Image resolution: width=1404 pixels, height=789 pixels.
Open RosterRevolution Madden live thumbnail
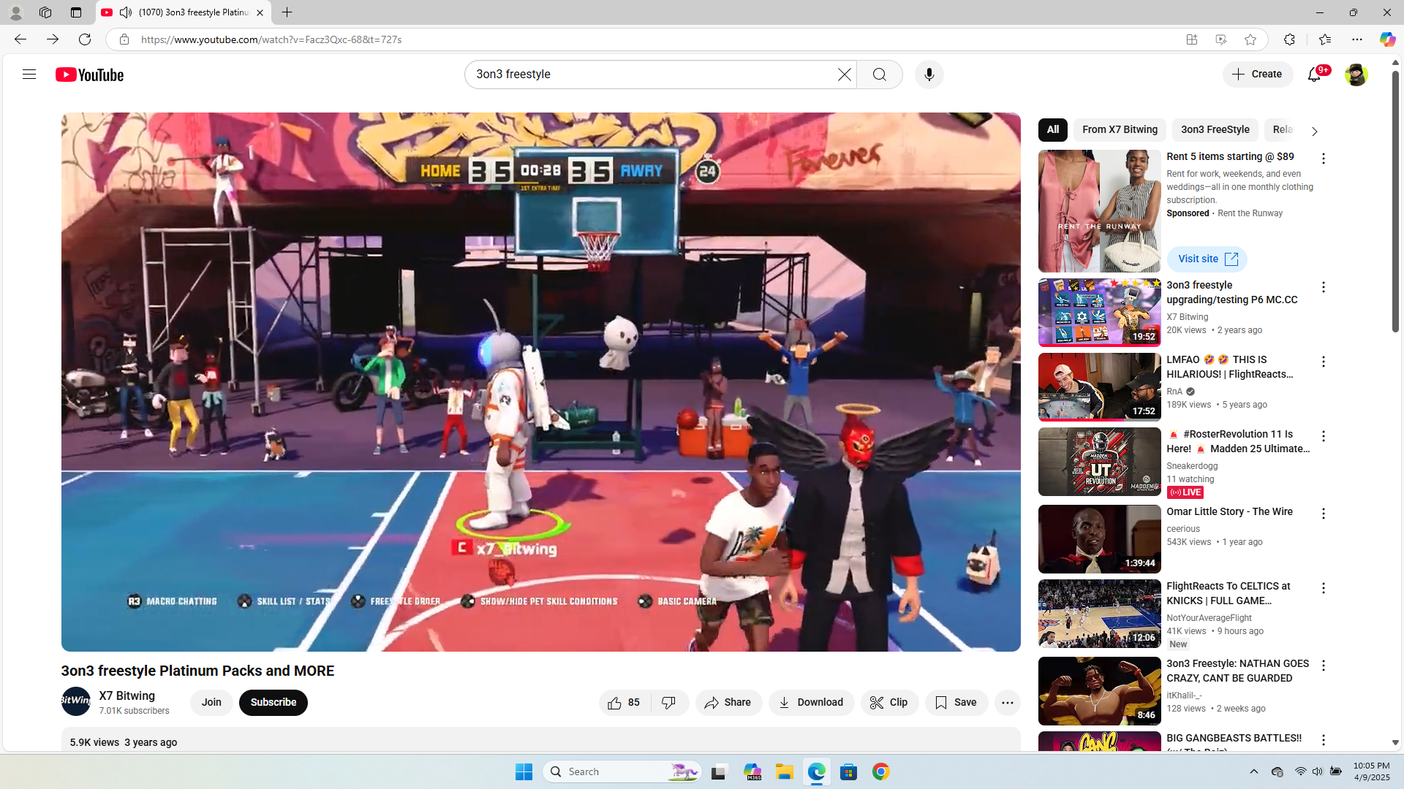pos(1100,462)
